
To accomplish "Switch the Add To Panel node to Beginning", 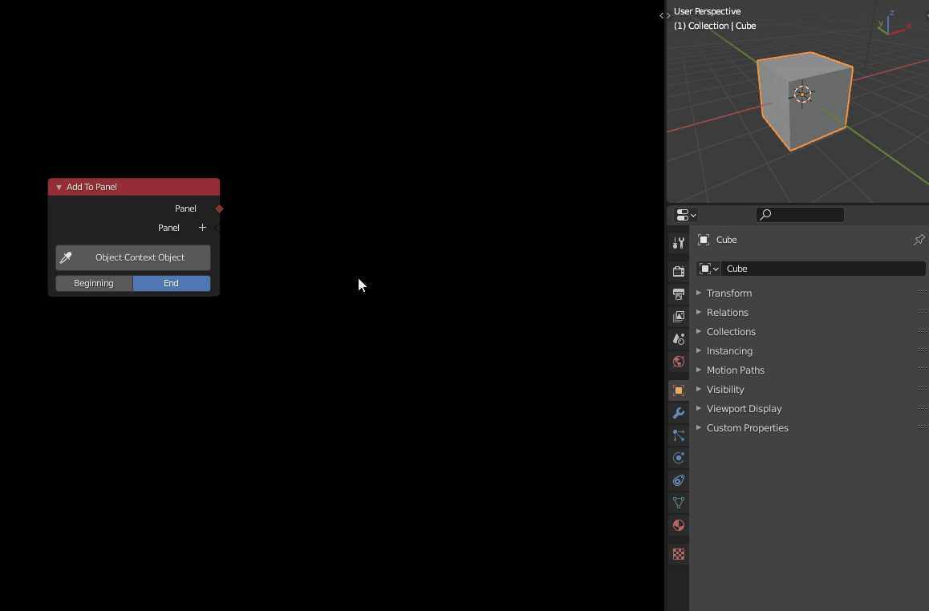I will (x=94, y=283).
